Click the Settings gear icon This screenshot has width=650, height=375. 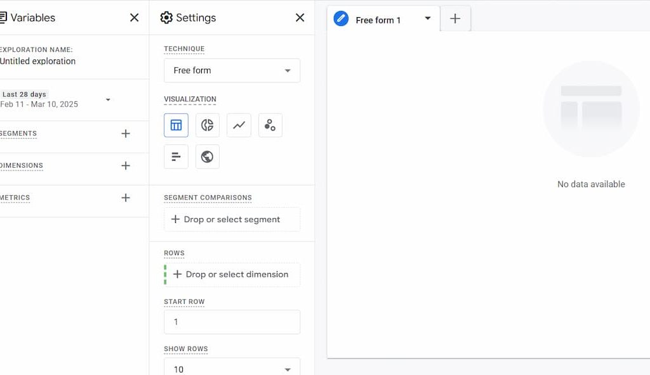(166, 18)
